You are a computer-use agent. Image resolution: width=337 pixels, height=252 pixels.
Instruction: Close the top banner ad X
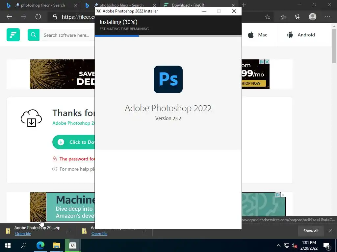click(x=267, y=62)
